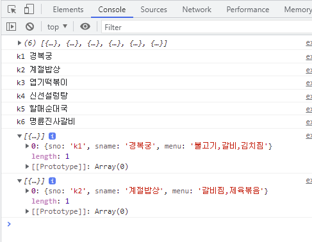Activate the inspect element picker icon

(x=12, y=10)
